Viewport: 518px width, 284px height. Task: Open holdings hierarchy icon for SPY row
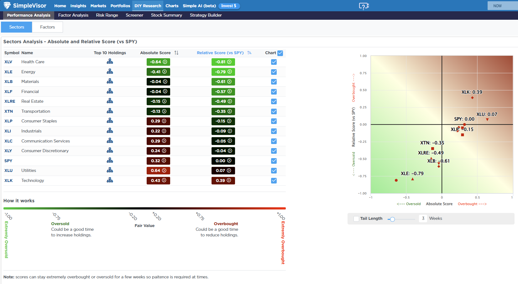[x=110, y=161]
